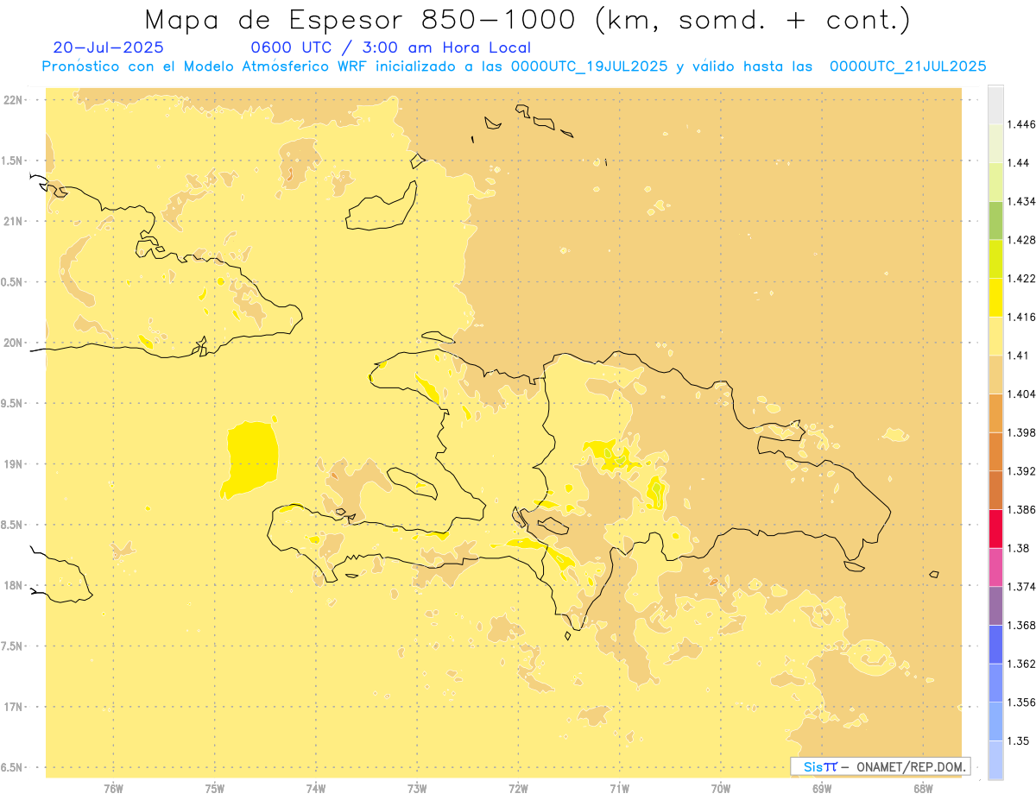The image size is (1036, 800).
Task: Click the "71W" longitude label
Action: click(619, 788)
